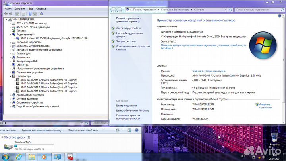Click Refresh button beside System address bar
The width and height of the screenshot is (286, 161).
click(x=230, y=10)
